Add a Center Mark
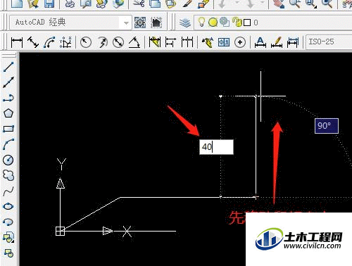Viewport: 352px width, 266px height. click(240, 42)
